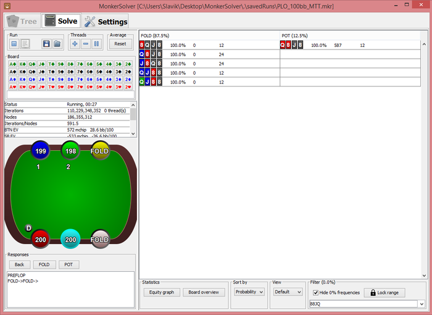
Task: Click the Lock range button
Action: point(384,292)
